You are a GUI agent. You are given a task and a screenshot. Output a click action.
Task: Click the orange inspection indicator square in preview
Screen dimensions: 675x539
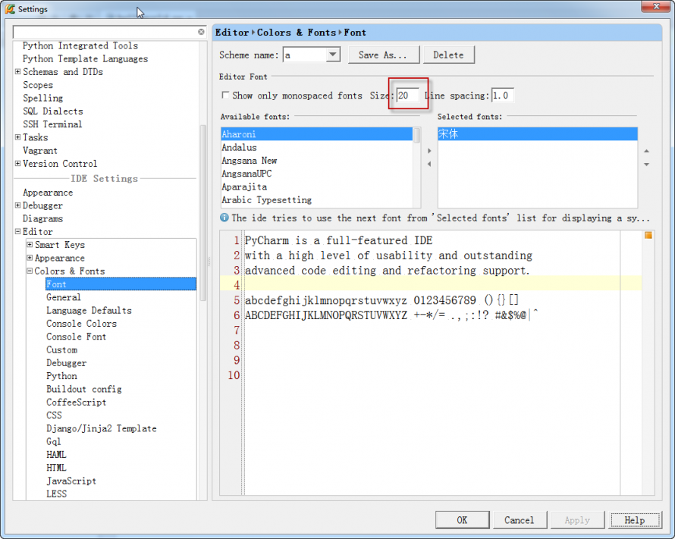pos(648,235)
